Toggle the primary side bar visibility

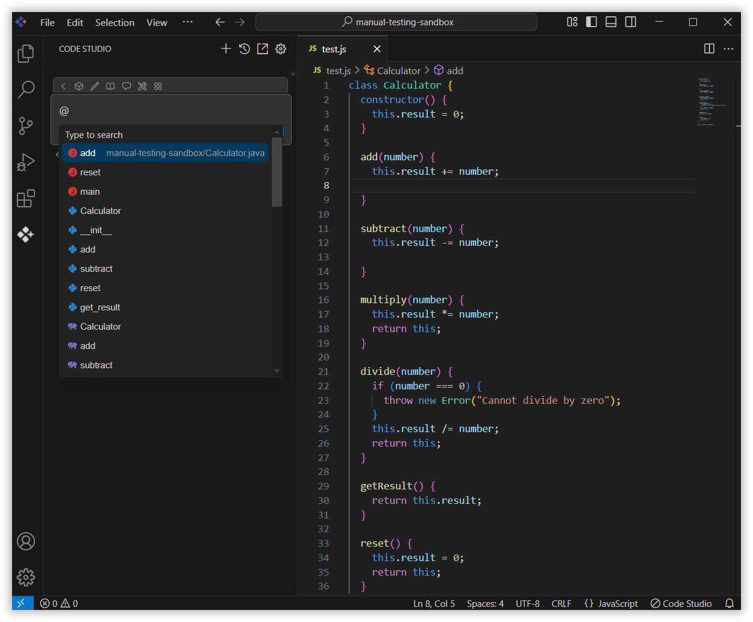[592, 22]
